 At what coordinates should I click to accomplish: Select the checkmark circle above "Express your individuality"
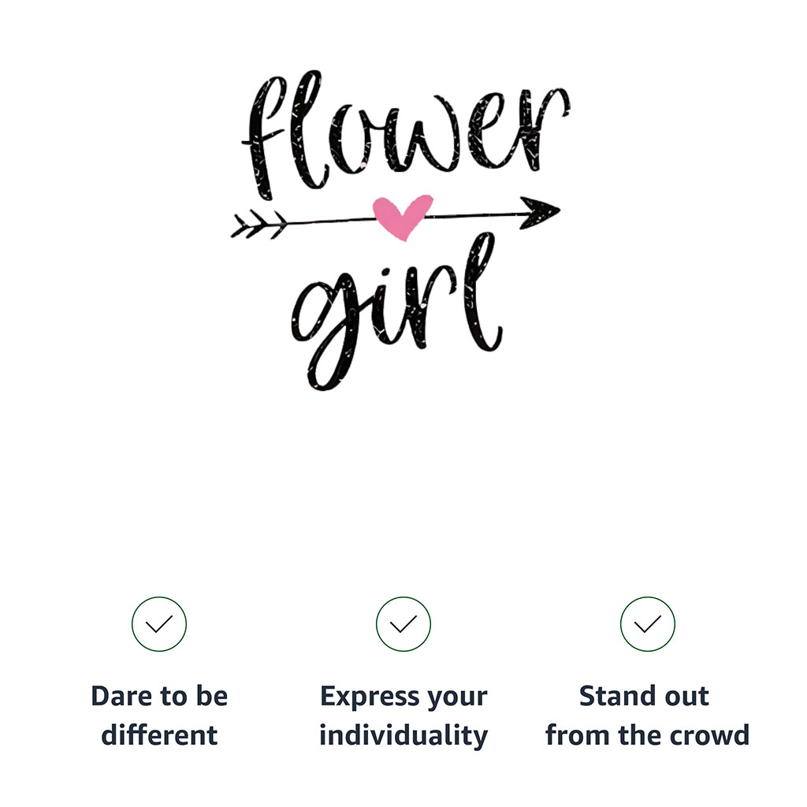[x=403, y=624]
